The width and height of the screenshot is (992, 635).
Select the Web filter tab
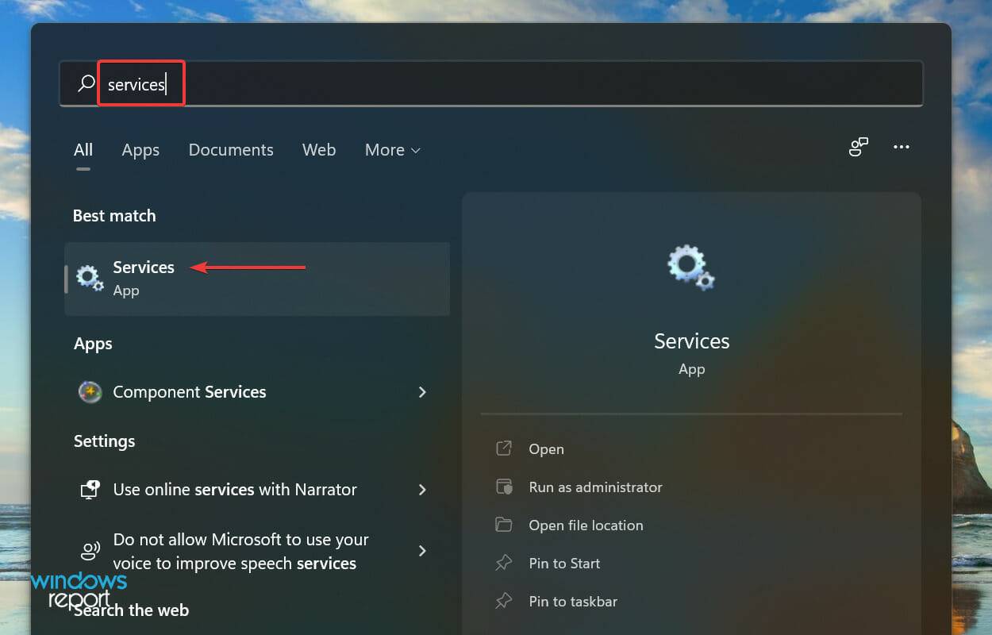tap(319, 150)
